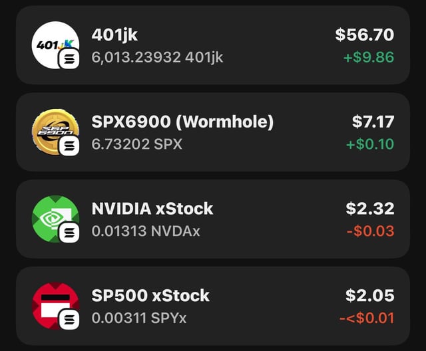Tap Solana badge on 401jk logo
The width and height of the screenshot is (426, 351).
pyautogui.click(x=69, y=59)
